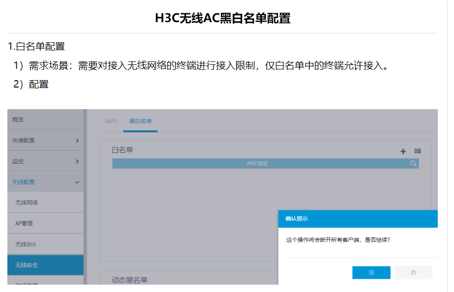Open 无线安全 submenu item

pyautogui.click(x=45, y=265)
